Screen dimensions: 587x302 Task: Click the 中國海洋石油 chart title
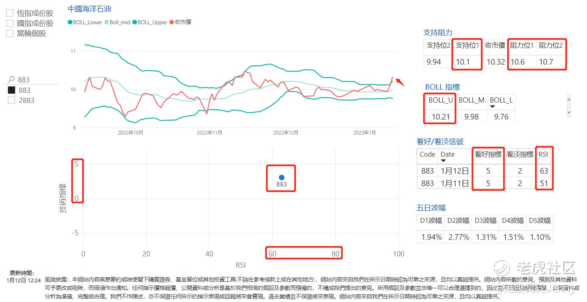(89, 8)
